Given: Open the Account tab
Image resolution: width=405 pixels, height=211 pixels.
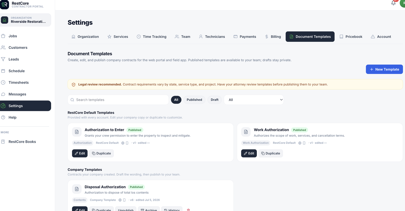Looking at the screenshot, I should [x=381, y=37].
